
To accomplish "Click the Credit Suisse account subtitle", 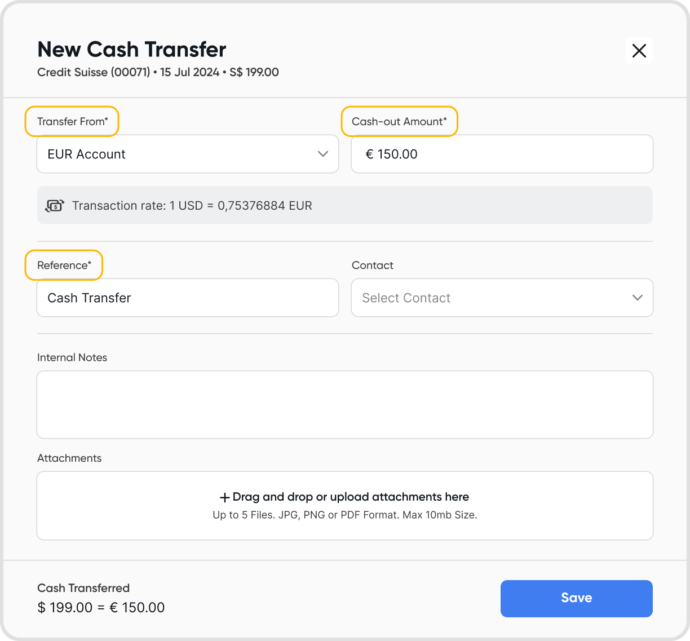I will tap(158, 72).
